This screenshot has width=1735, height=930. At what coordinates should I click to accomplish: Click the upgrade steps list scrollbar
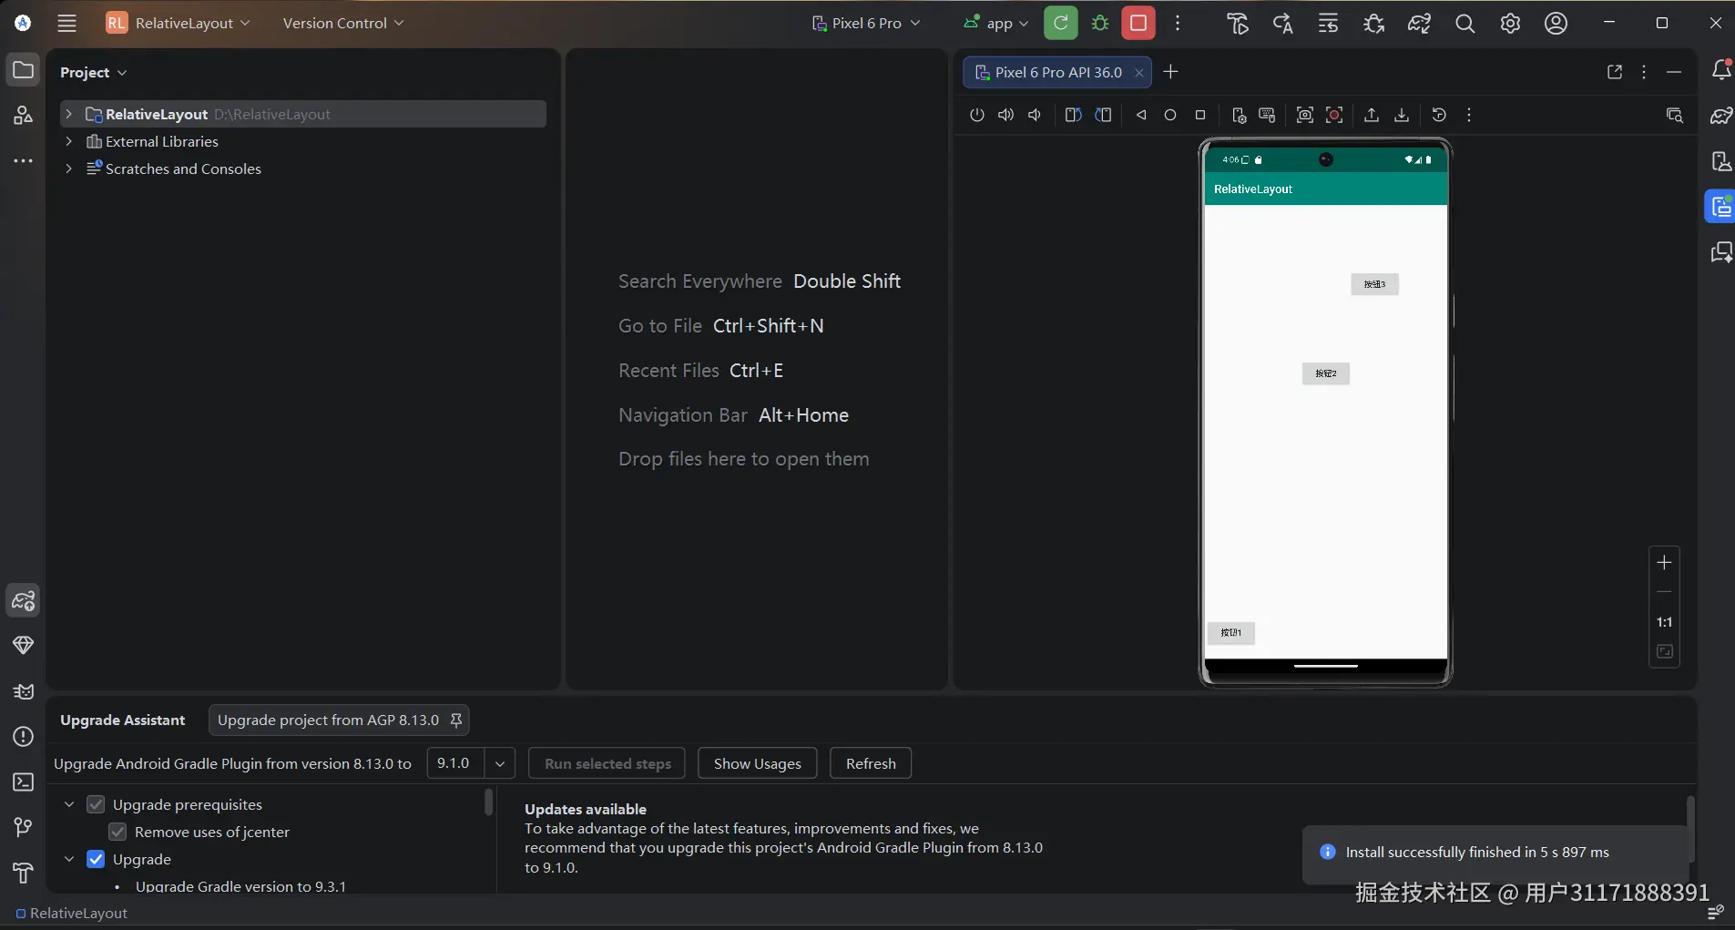point(489,802)
